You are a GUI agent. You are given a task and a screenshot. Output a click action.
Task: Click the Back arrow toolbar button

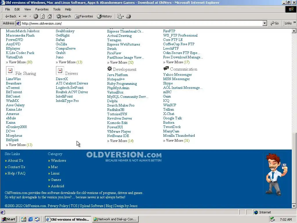click(x=11, y=16)
